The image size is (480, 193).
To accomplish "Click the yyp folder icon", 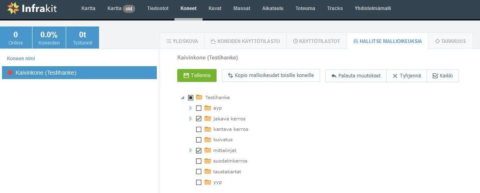I will [x=208, y=182].
